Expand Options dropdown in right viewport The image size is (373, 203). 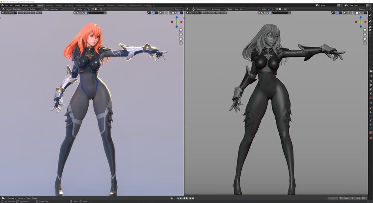362,9
